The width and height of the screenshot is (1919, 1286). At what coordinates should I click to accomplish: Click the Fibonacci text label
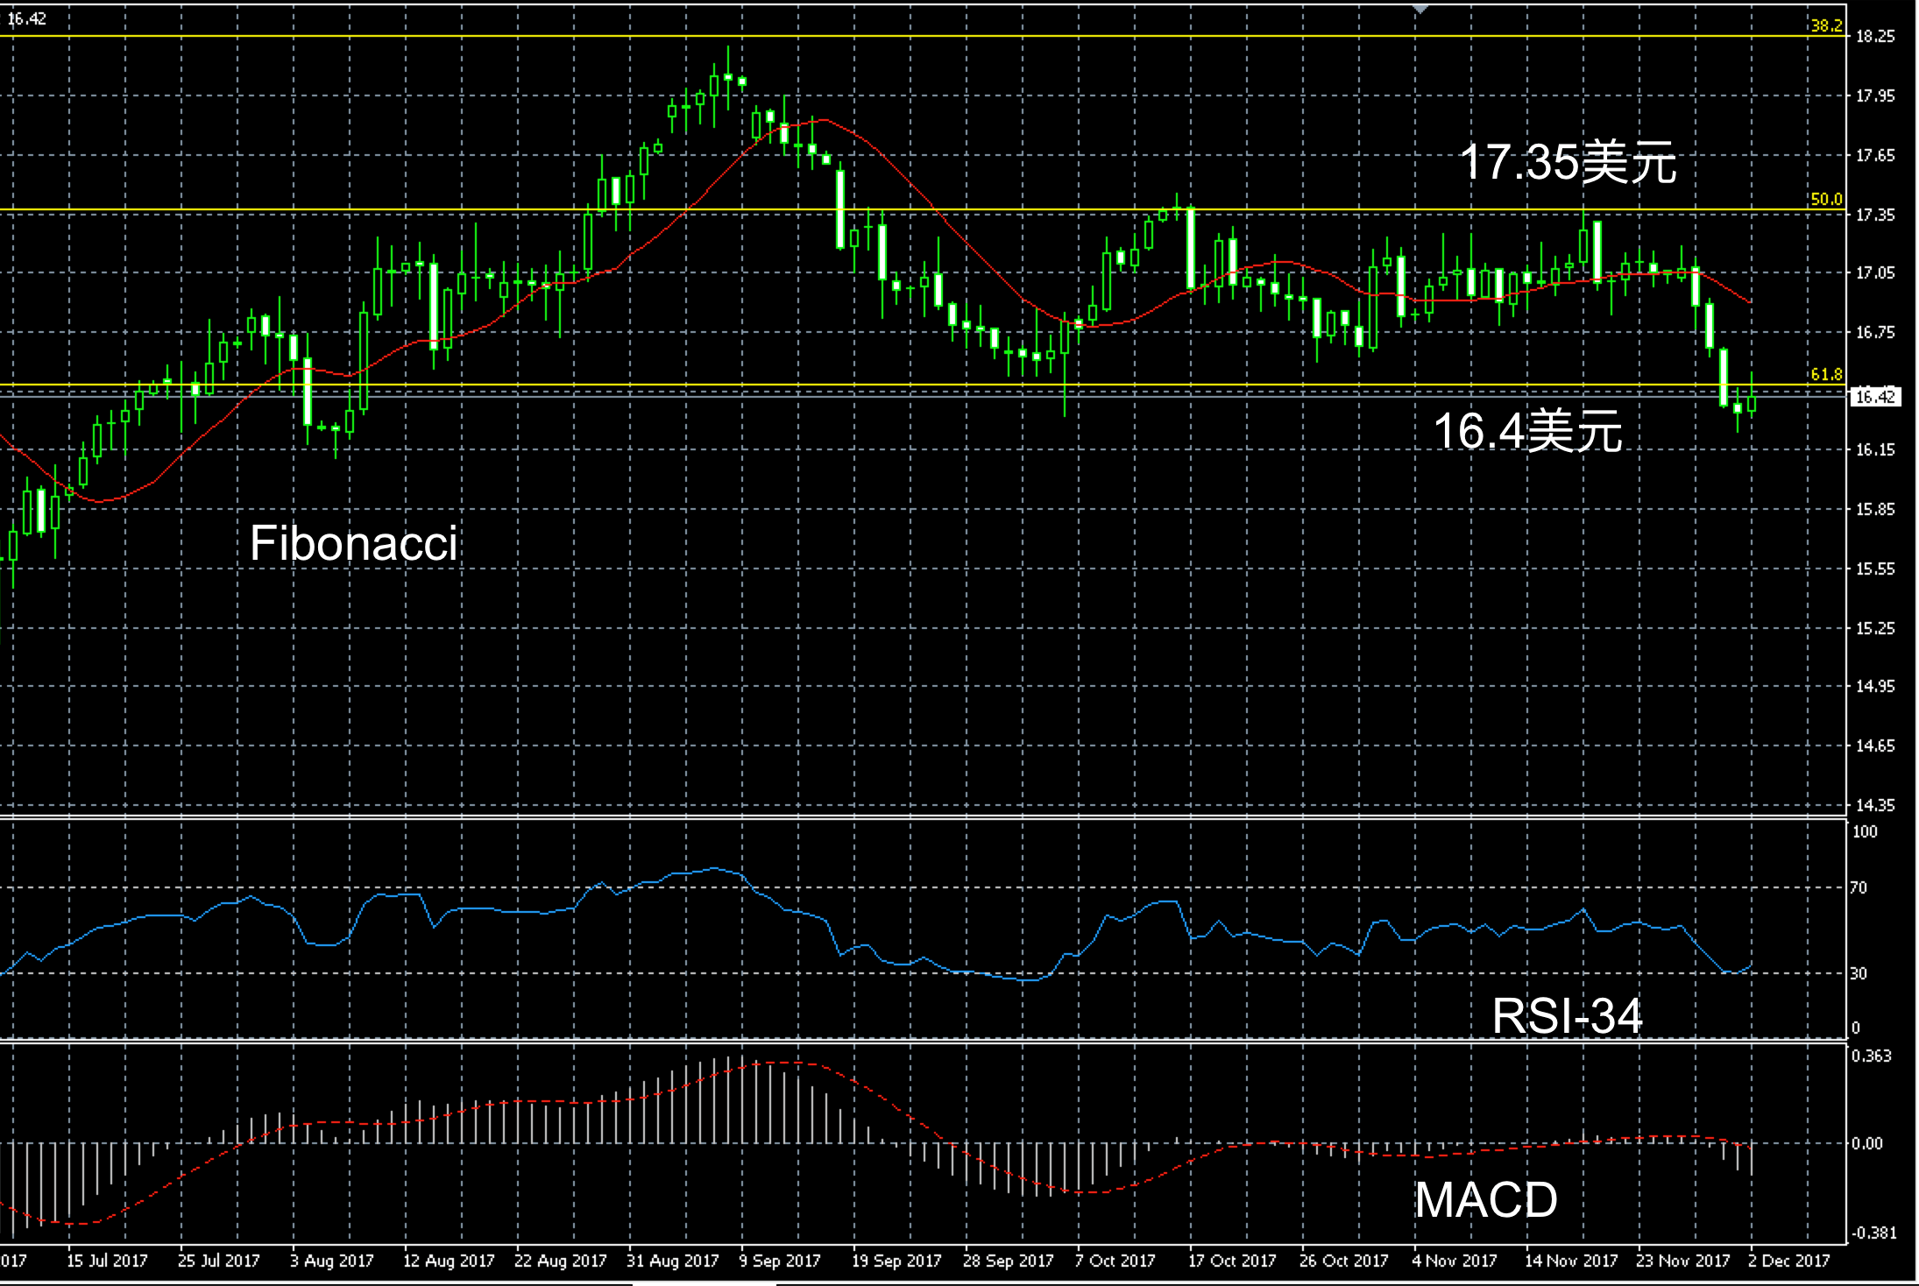point(353,543)
